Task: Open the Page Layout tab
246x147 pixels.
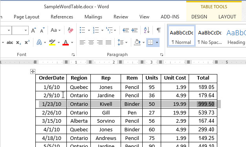Action: [26, 17]
